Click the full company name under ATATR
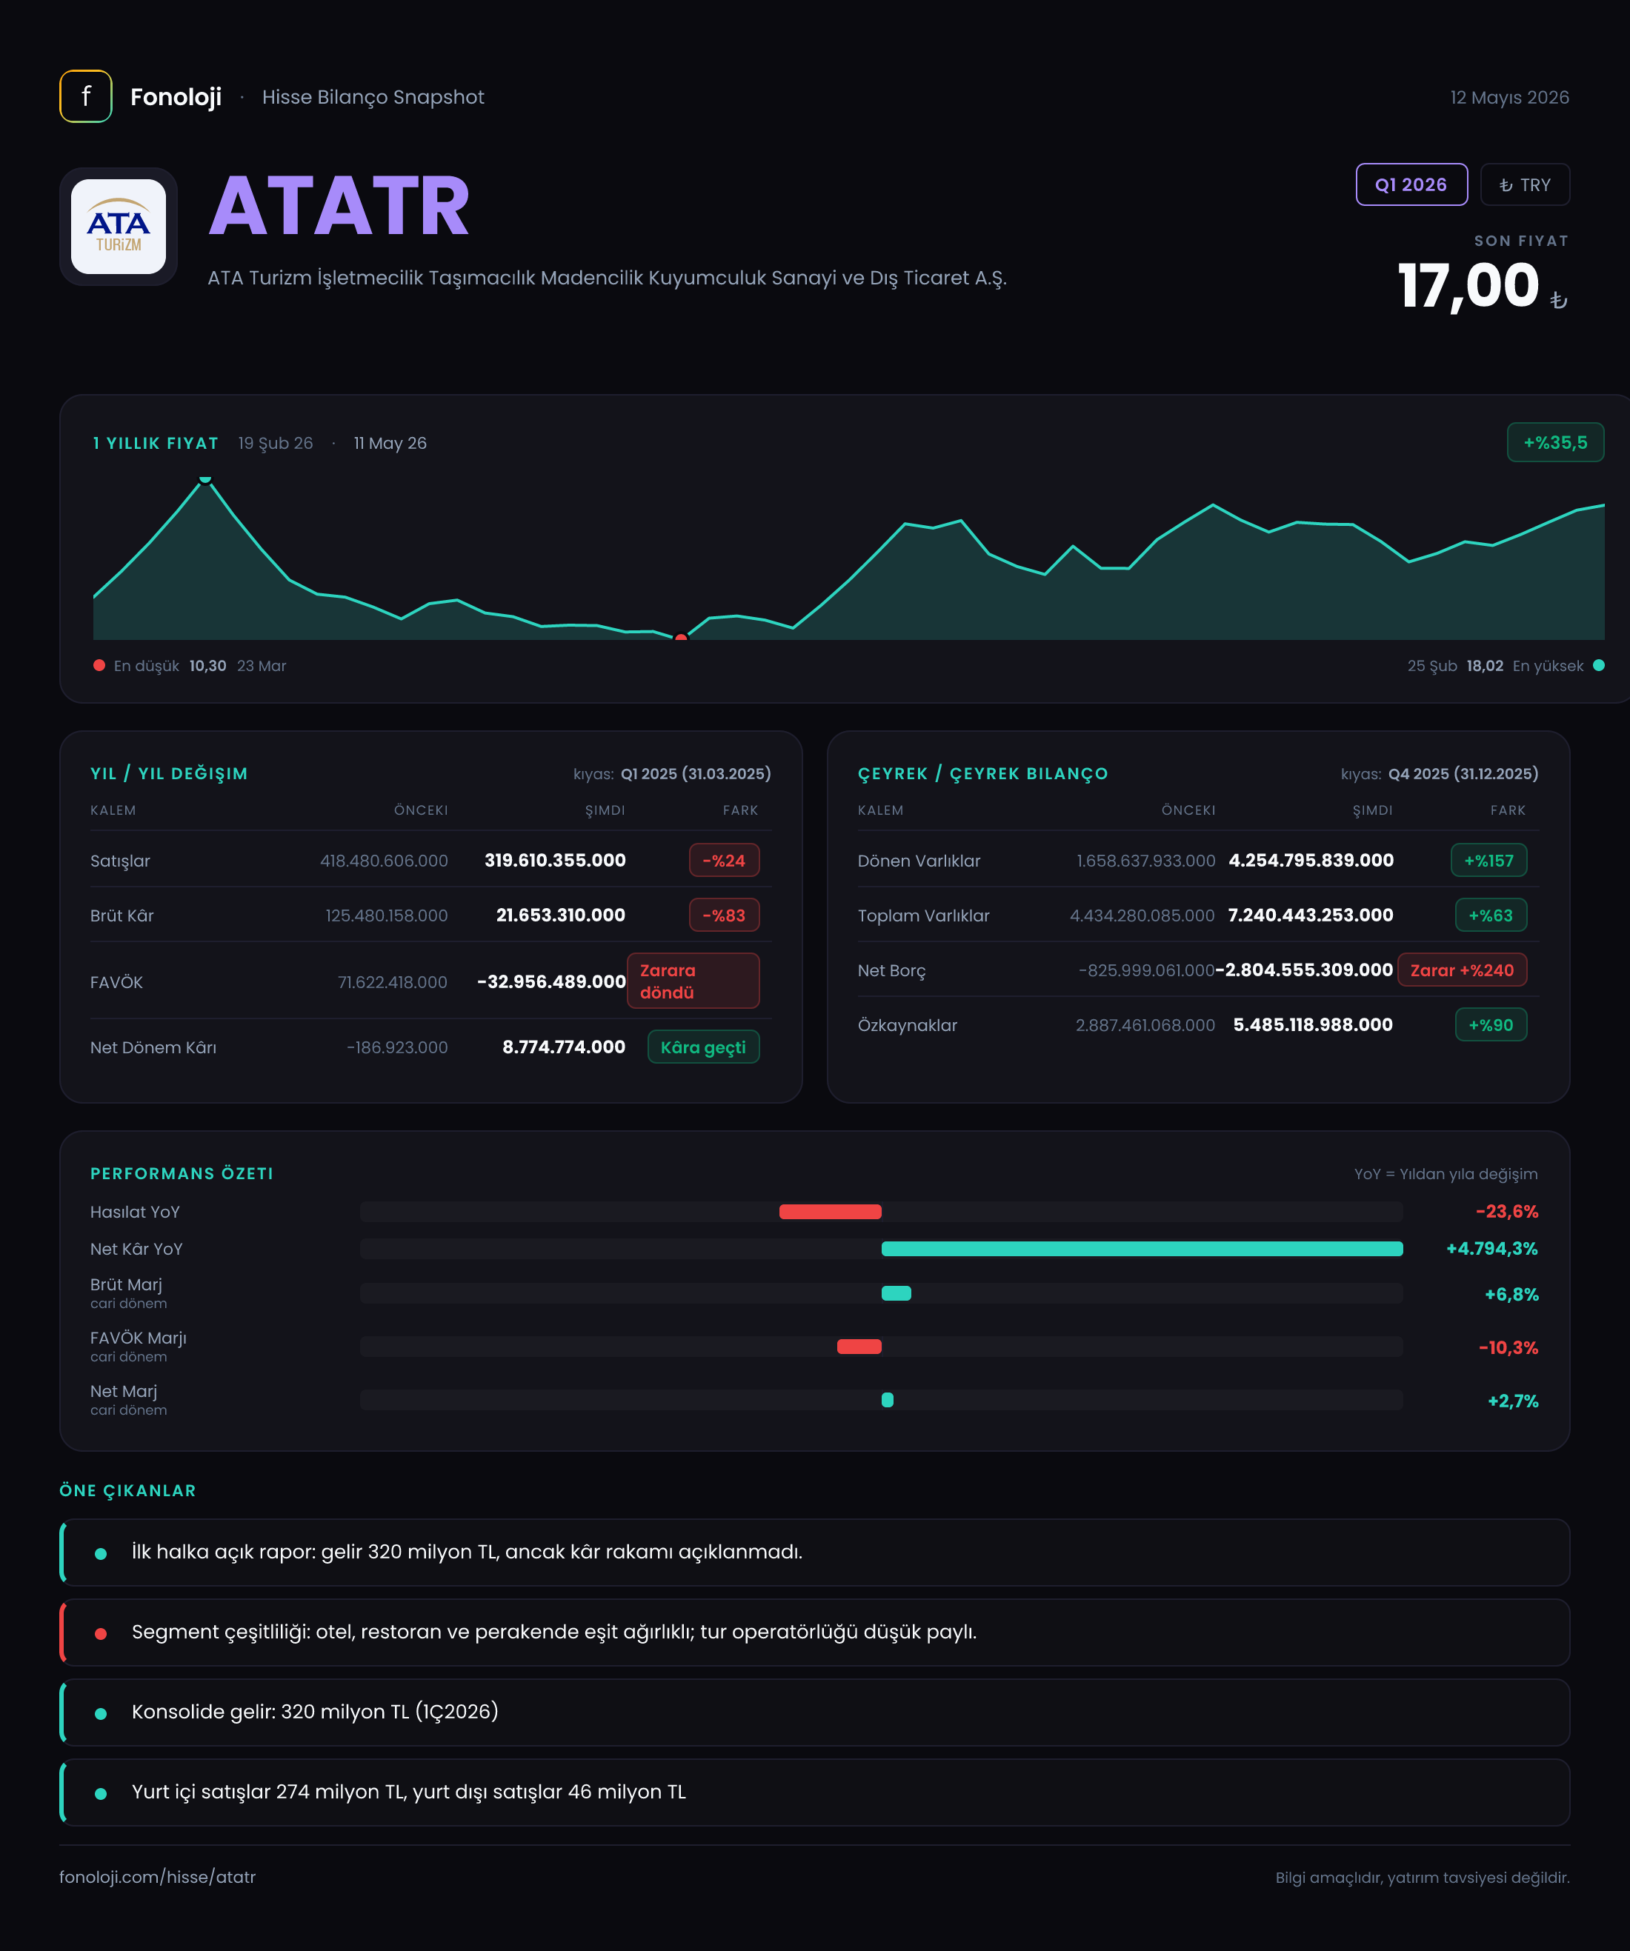This screenshot has width=1630, height=1951. 607,278
